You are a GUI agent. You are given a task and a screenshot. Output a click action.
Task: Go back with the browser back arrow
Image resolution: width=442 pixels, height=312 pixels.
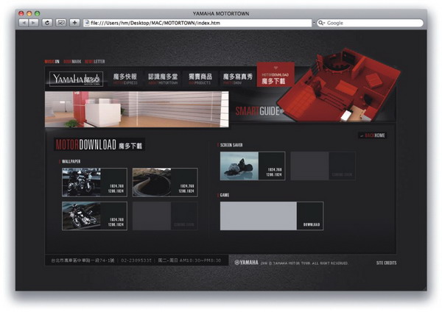tap(24, 23)
